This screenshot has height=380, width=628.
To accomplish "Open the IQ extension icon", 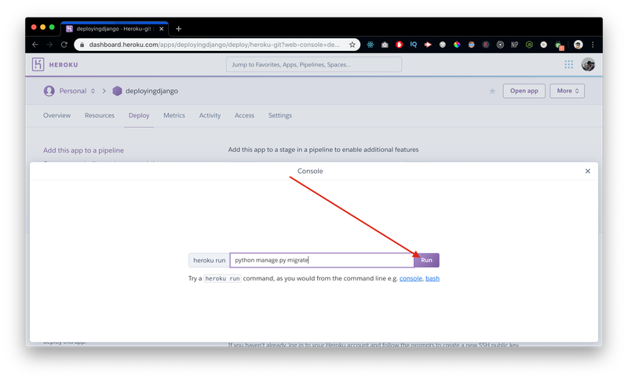I will point(414,45).
